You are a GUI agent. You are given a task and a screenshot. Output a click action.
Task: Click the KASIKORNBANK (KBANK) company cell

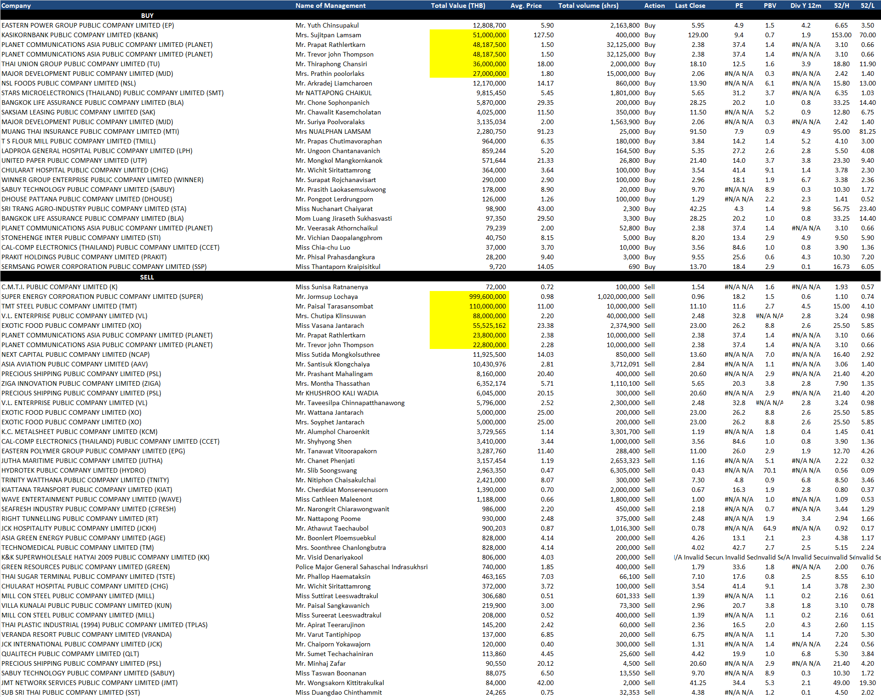pos(80,35)
